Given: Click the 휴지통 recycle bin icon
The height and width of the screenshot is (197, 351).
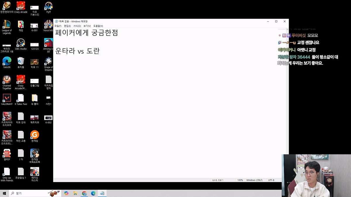Looking at the screenshot, I should click(x=21, y=61).
